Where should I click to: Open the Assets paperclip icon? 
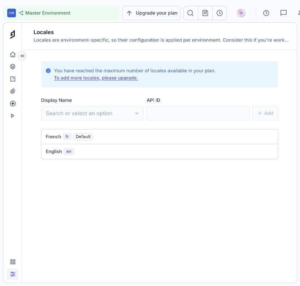[x=13, y=91]
